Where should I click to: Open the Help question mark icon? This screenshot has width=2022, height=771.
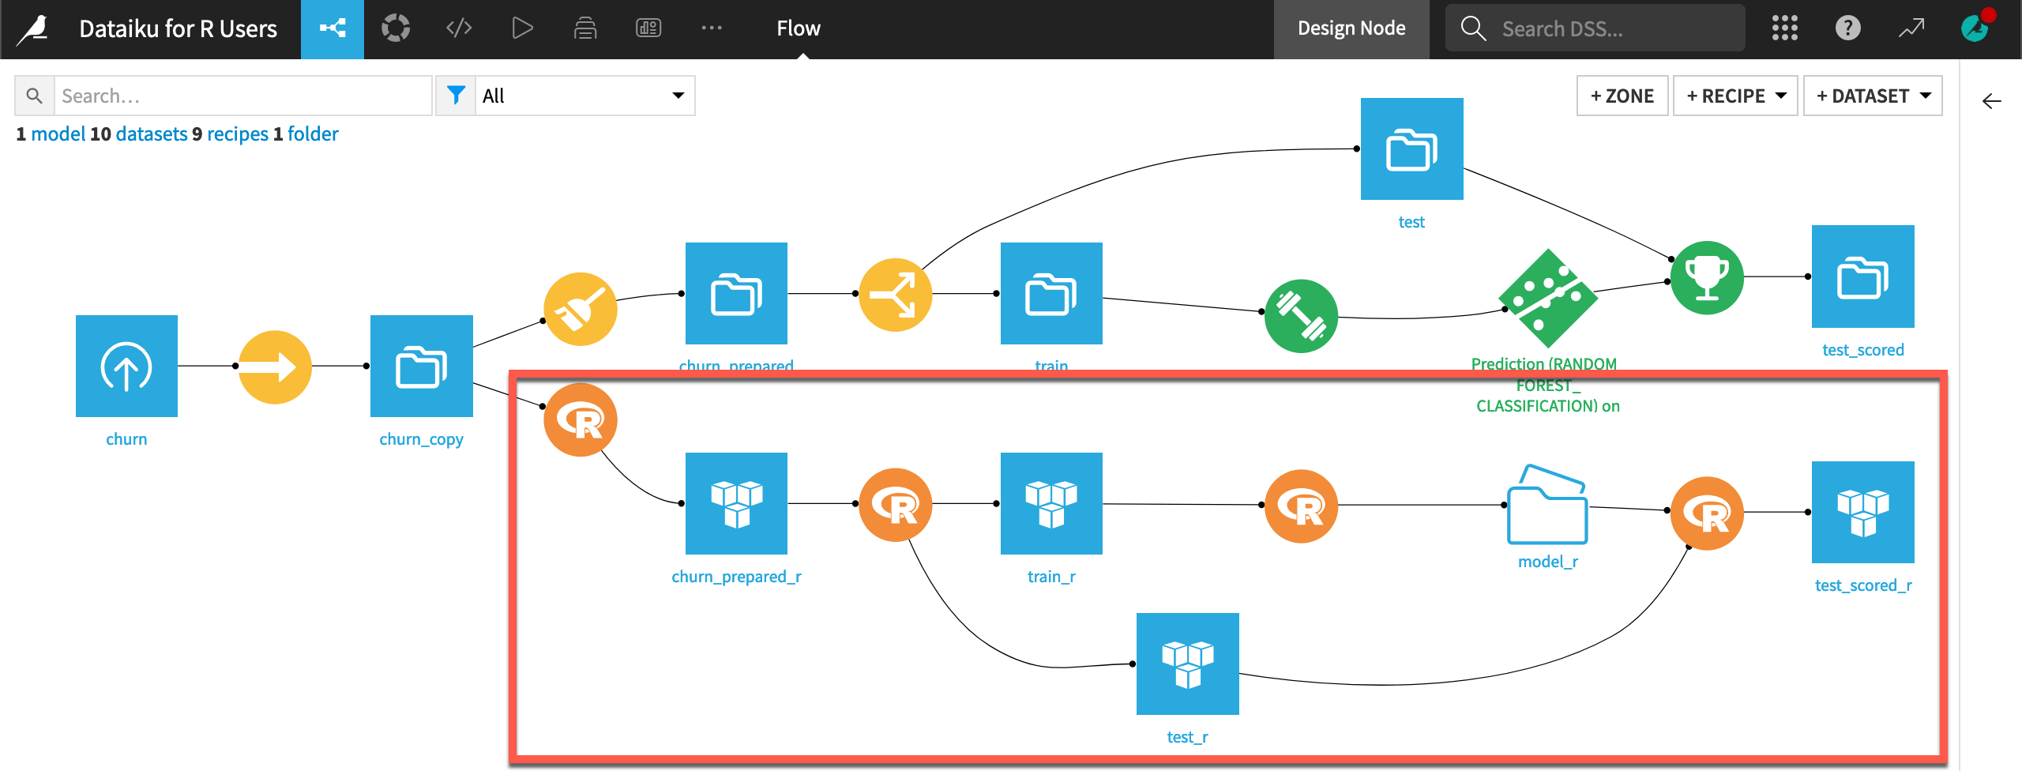pos(1848,28)
